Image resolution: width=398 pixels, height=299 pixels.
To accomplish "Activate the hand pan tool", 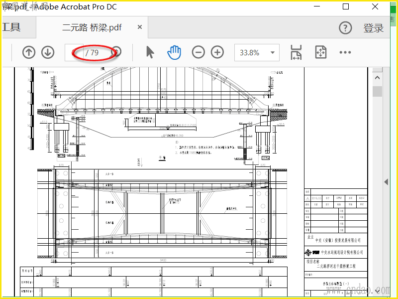I will [174, 52].
